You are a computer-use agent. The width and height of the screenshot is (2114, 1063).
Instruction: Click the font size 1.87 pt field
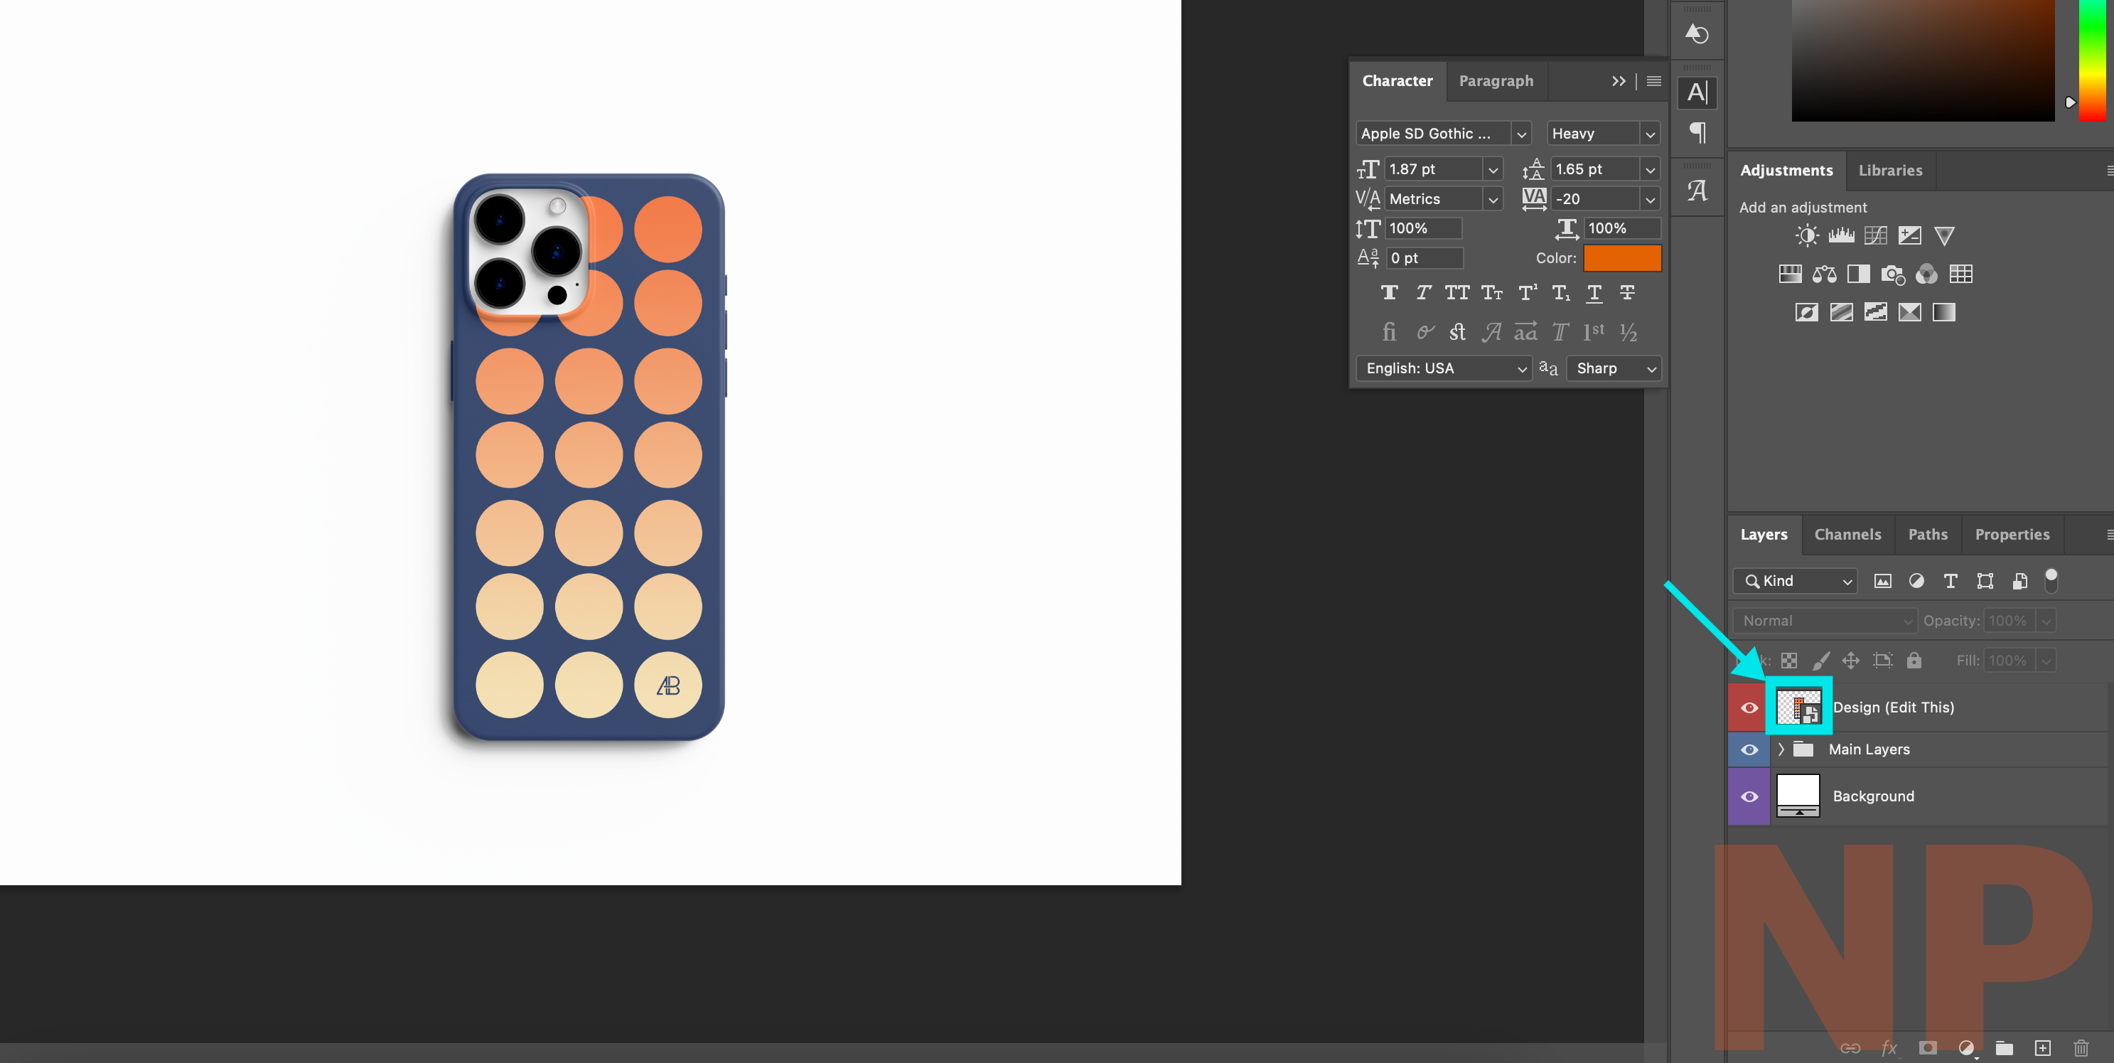pos(1433,169)
